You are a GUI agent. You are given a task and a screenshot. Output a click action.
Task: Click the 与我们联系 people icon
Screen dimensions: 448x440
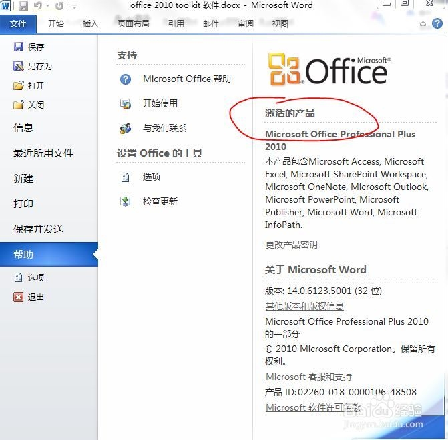pyautogui.click(x=126, y=129)
